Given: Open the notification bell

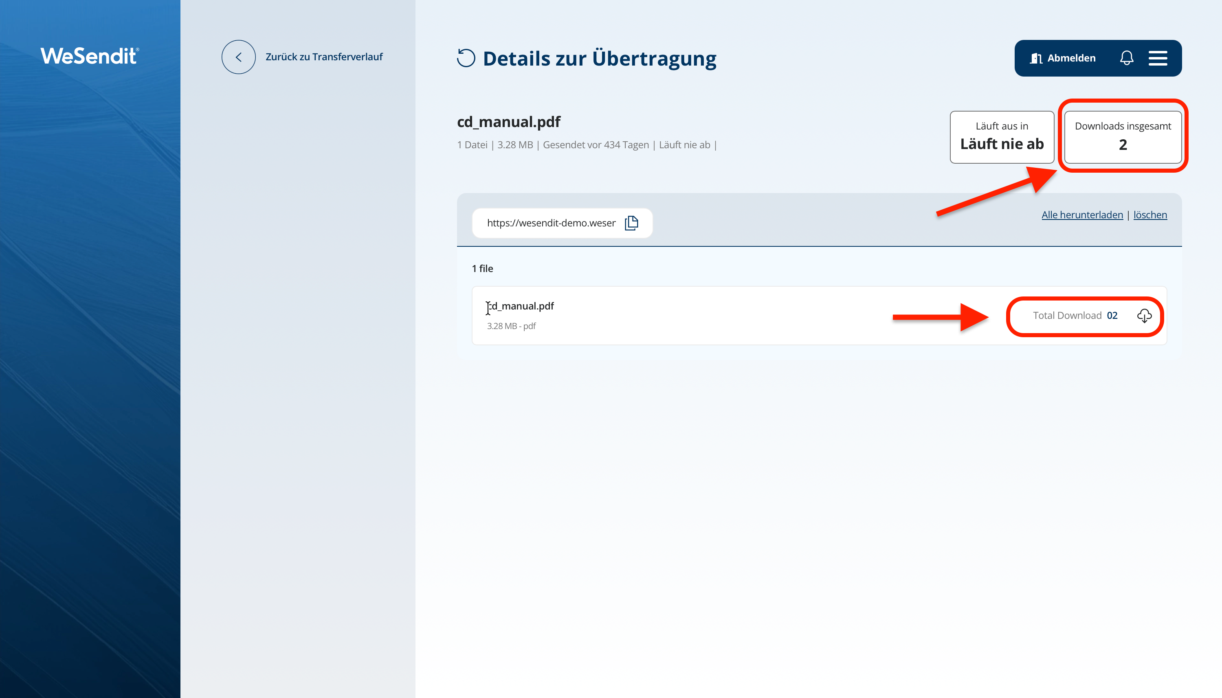Looking at the screenshot, I should pos(1127,58).
